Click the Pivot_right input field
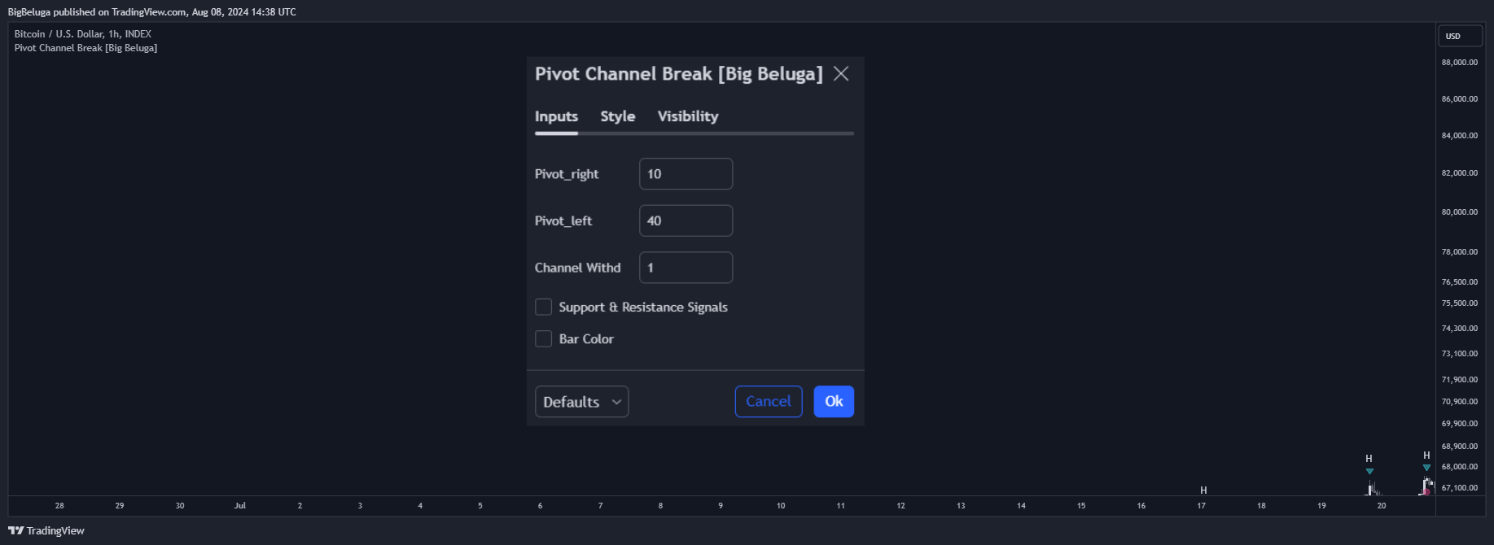Viewport: 1494px width, 545px height. (686, 174)
